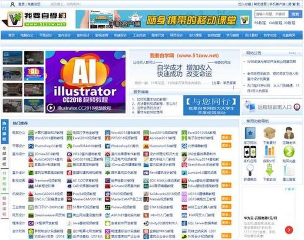This screenshot has height=240, width=304.
Task: Click the SQL Server course icon
Action: 184,223
